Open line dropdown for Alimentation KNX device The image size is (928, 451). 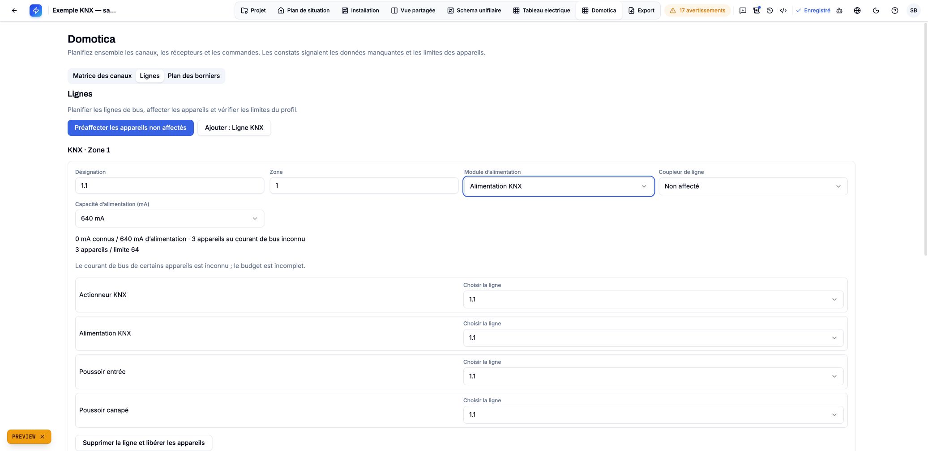point(653,338)
